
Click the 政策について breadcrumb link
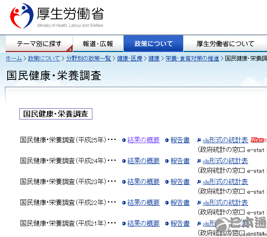coord(44,59)
